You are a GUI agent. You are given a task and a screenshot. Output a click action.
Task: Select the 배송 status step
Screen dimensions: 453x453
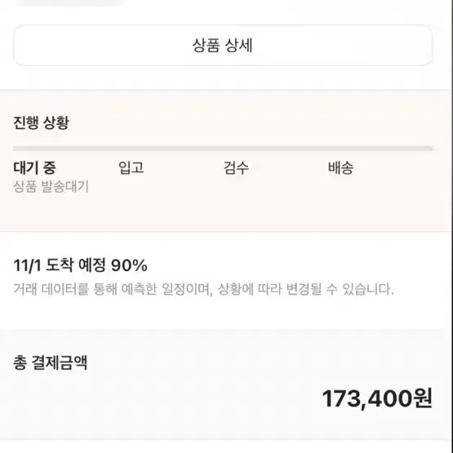(340, 167)
